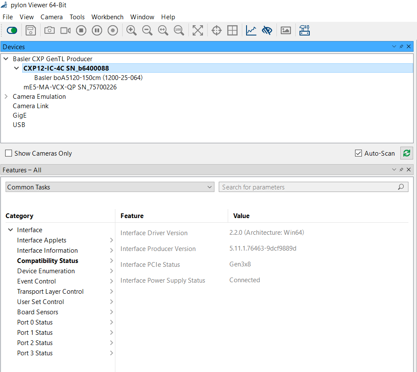Start continuous shot with video camera icon
417x372 pixels.
[65, 30]
